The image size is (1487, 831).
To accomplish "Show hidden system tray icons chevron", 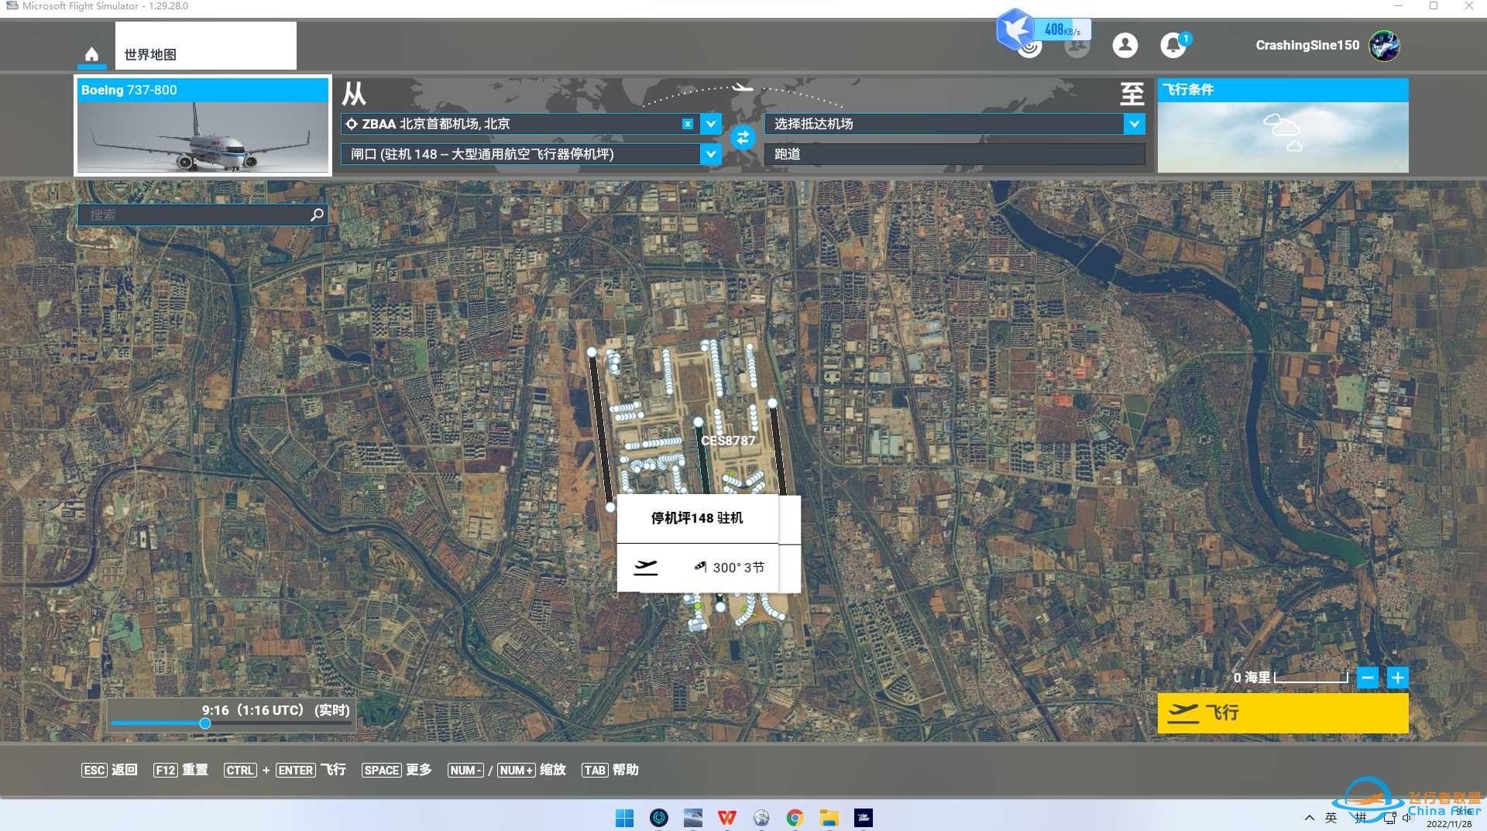I will 1309,818.
